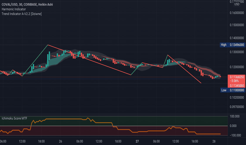Click the 26 date label on time axis
This screenshot has height=145, width=246.
click(60, 141)
